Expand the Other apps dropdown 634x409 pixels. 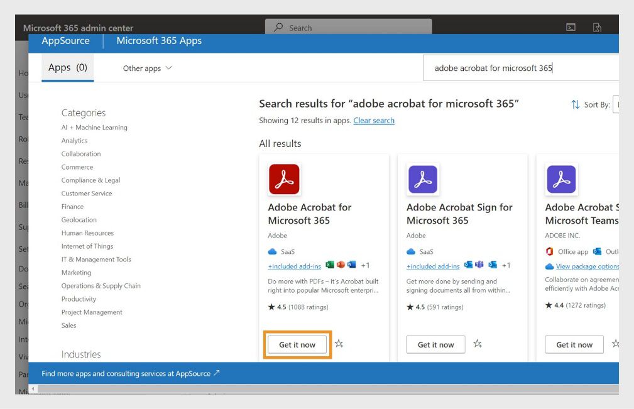click(146, 68)
